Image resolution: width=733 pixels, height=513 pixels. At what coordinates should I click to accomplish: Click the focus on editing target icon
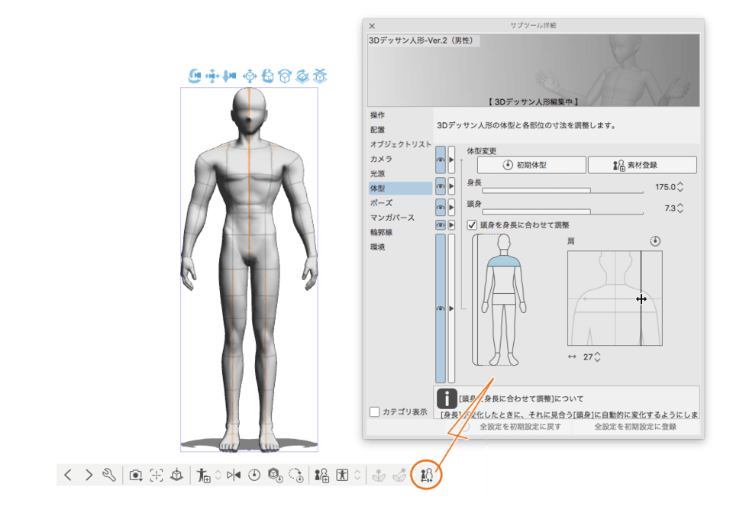click(x=156, y=476)
